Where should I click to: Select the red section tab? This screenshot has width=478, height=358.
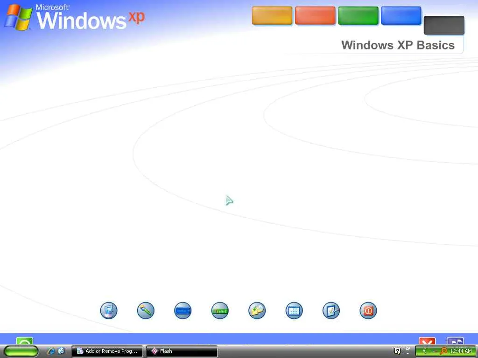[315, 15]
